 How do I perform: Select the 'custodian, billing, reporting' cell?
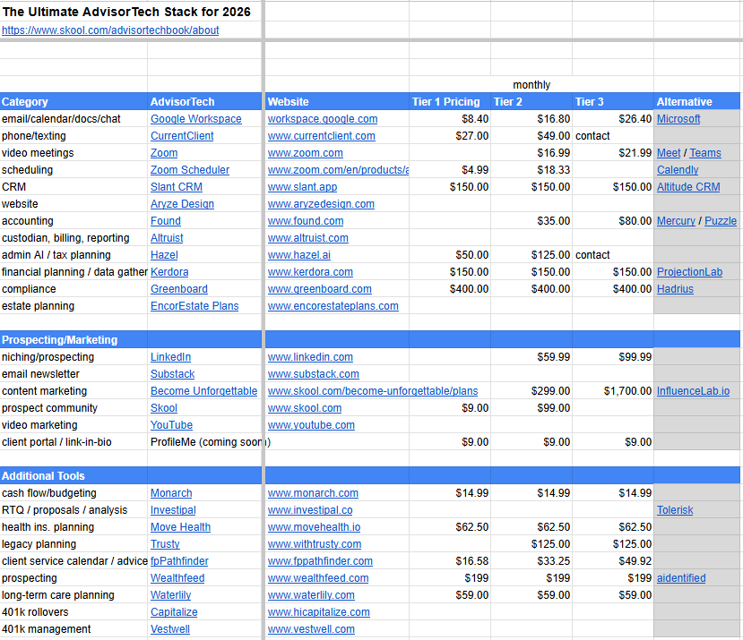coord(73,238)
